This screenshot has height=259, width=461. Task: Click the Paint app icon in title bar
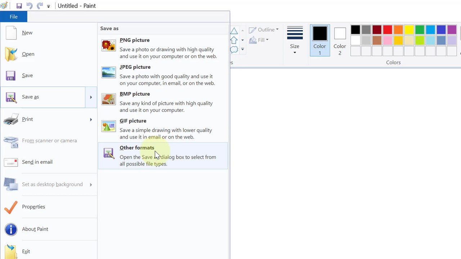click(4, 5)
